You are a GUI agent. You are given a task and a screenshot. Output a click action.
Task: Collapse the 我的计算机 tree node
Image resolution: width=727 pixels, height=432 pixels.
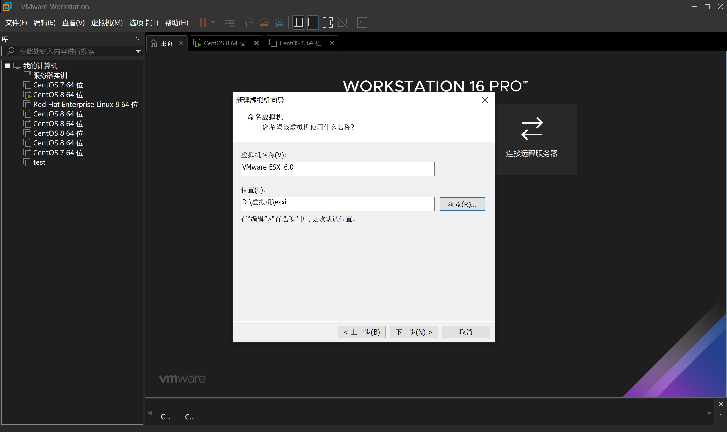coord(7,66)
